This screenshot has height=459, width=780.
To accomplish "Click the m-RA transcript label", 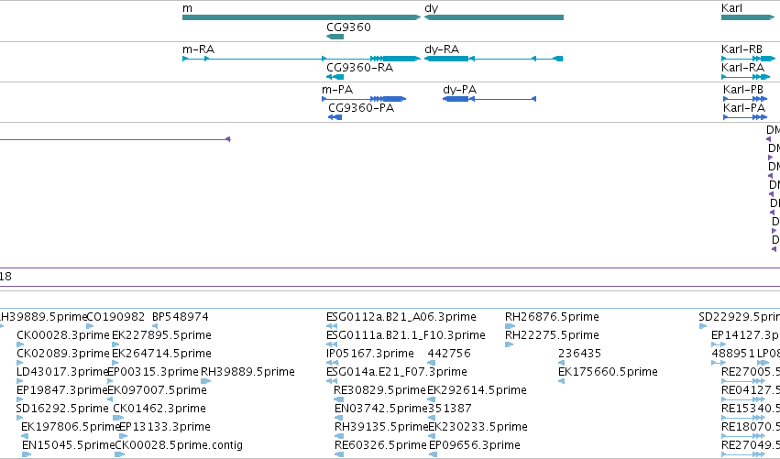I will tap(199, 49).
